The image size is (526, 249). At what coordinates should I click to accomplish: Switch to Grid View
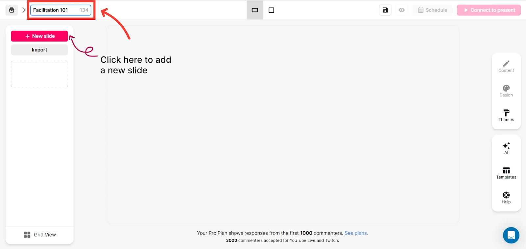point(40,235)
